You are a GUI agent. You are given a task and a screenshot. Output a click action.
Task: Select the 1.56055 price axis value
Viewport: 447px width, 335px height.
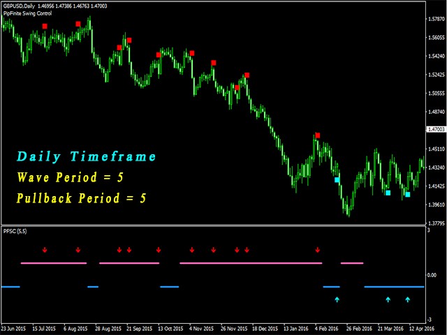tap(437, 38)
